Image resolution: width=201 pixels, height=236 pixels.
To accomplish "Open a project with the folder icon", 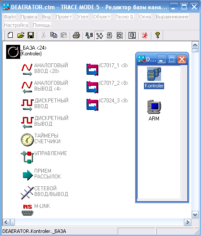I will [21, 35].
